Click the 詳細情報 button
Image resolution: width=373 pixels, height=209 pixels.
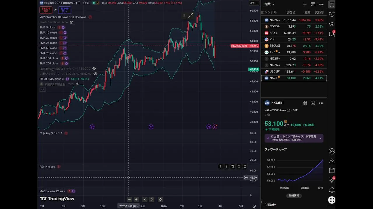[294, 196]
